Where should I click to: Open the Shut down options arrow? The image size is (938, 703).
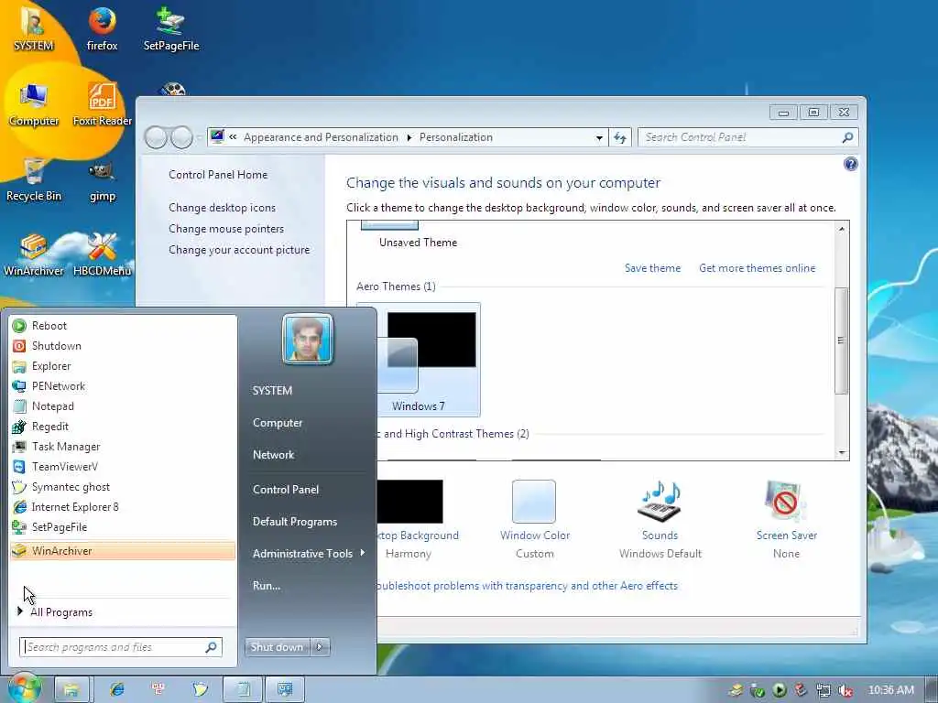pos(320,647)
